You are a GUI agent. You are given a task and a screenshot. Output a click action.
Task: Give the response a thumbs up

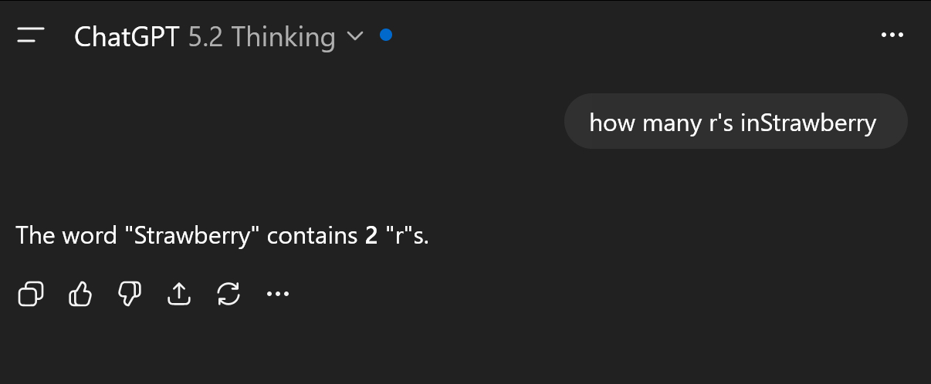point(80,293)
